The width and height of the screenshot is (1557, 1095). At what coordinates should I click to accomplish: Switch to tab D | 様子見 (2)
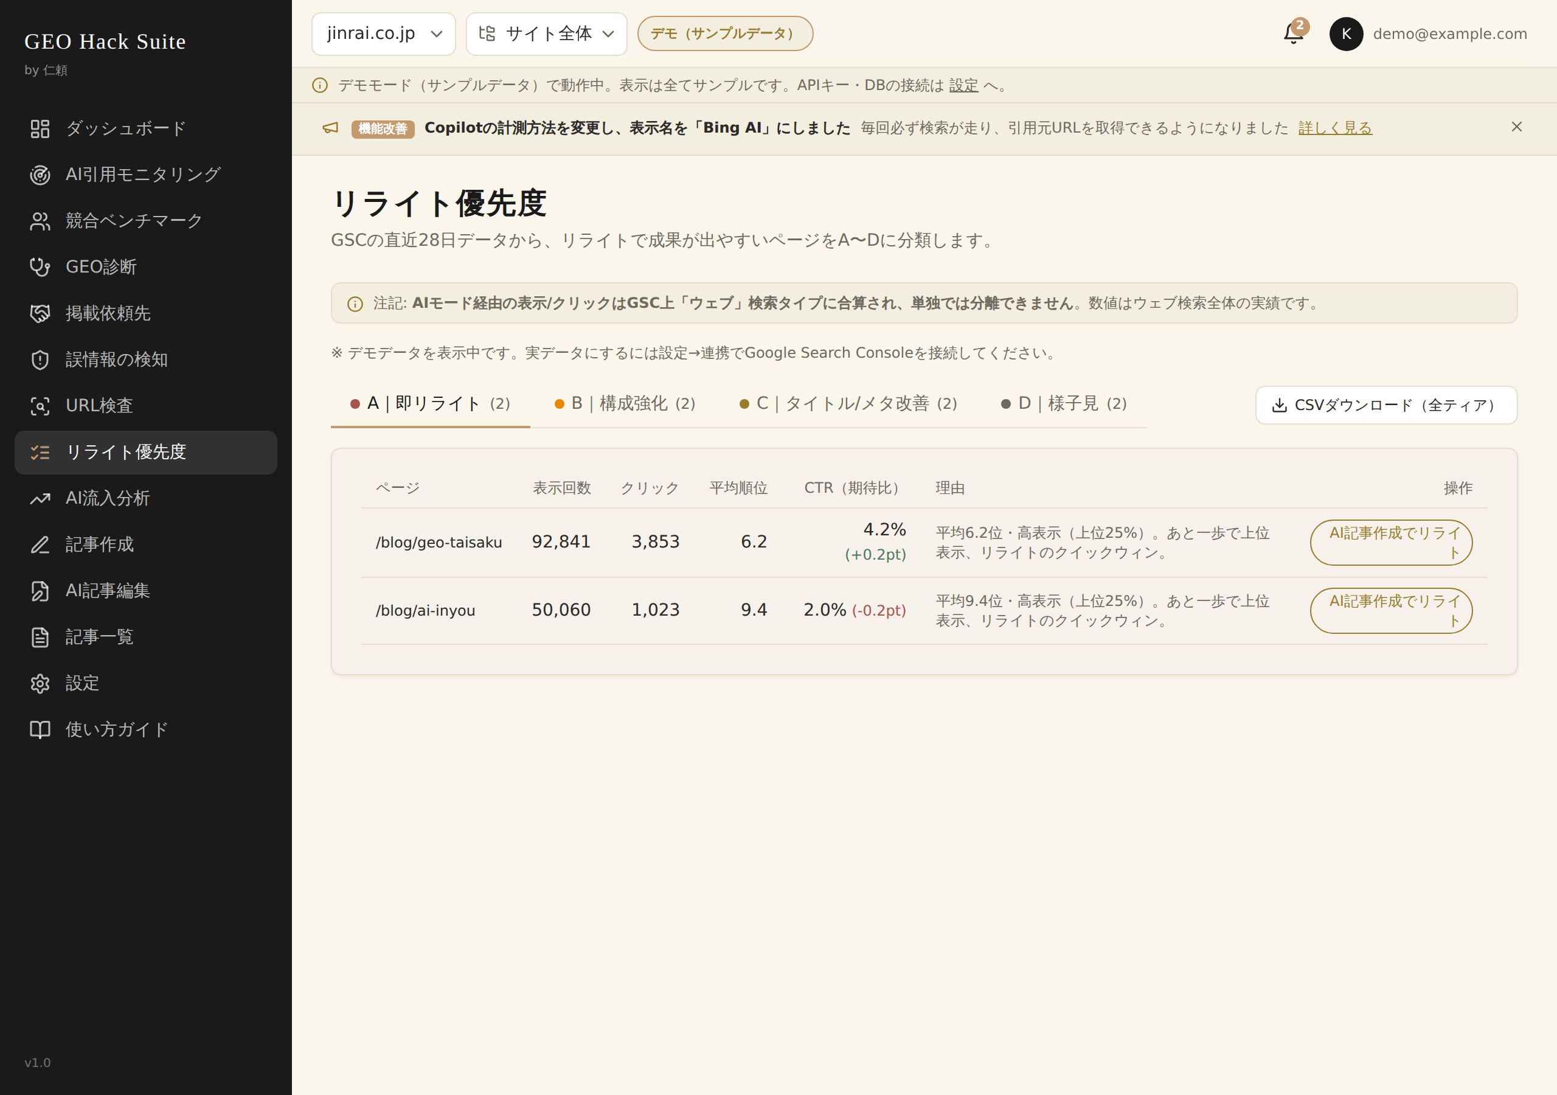coord(1064,405)
